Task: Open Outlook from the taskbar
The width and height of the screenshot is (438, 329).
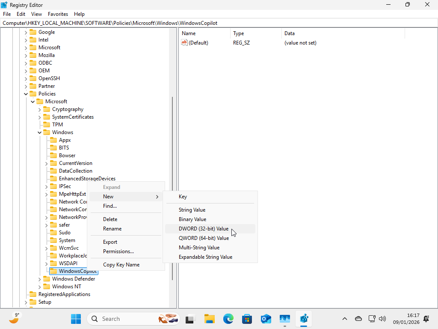Action: (x=266, y=319)
